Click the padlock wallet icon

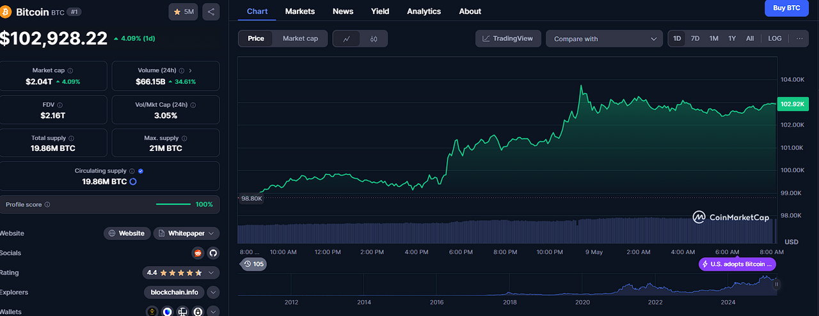pos(198,312)
